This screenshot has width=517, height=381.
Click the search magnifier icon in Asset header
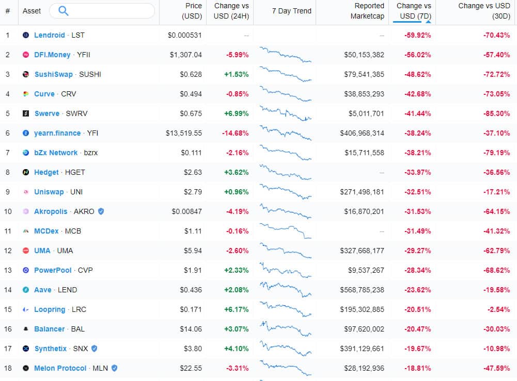[x=63, y=11]
